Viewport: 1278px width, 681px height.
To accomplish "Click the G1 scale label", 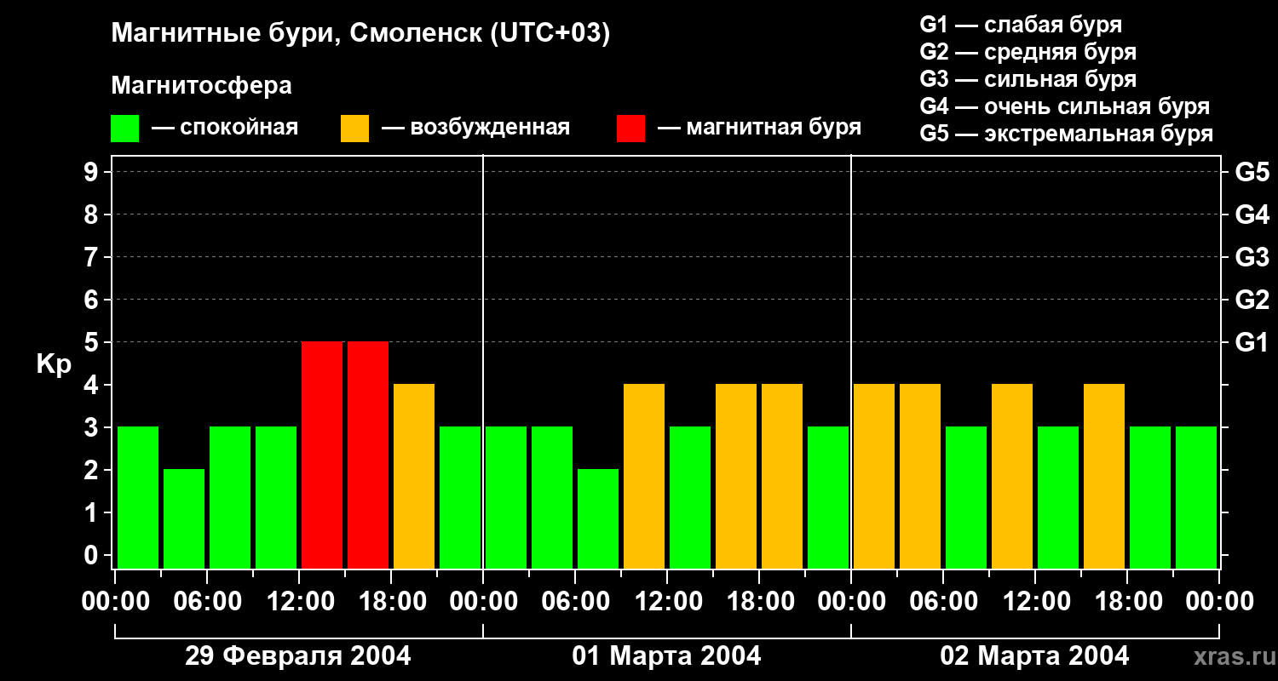I will click(x=1252, y=342).
